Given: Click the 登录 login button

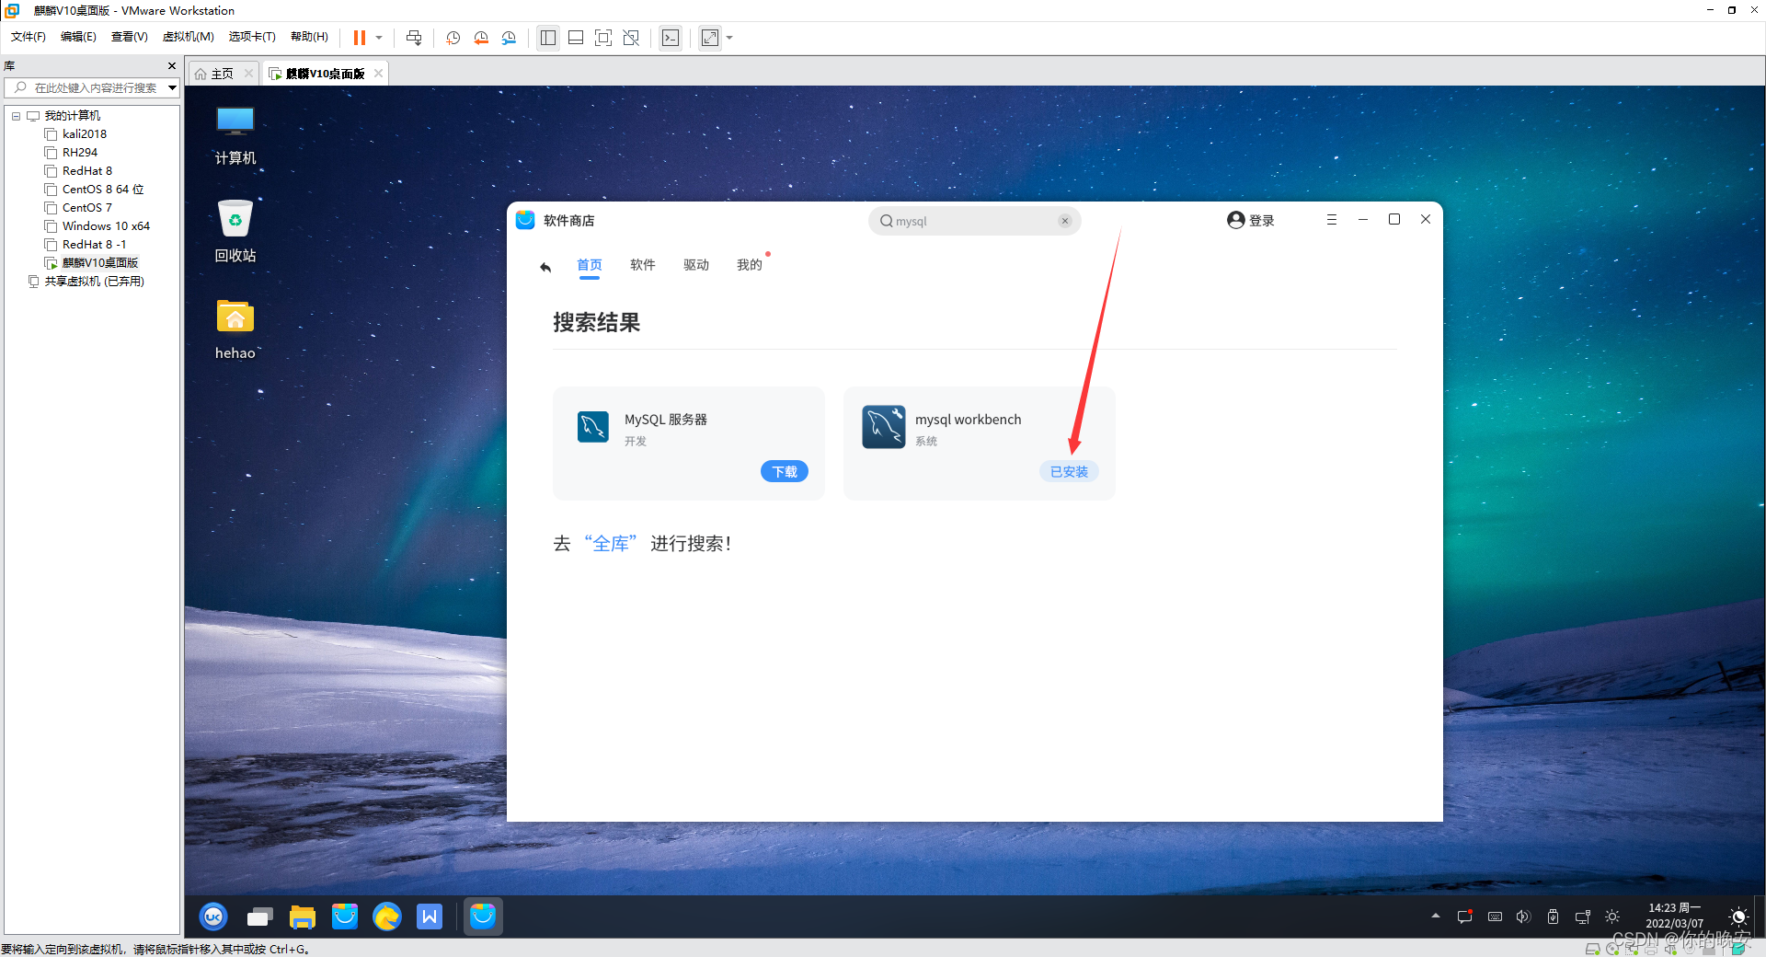Looking at the screenshot, I should (x=1251, y=220).
